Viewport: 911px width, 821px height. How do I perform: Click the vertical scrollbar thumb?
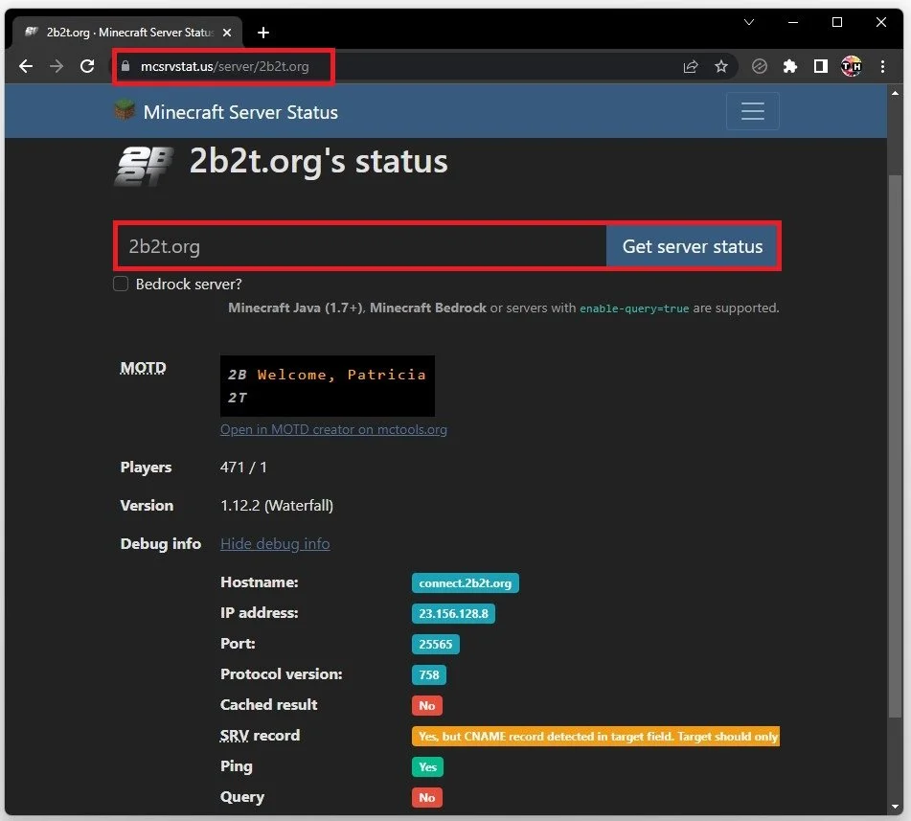point(895,445)
